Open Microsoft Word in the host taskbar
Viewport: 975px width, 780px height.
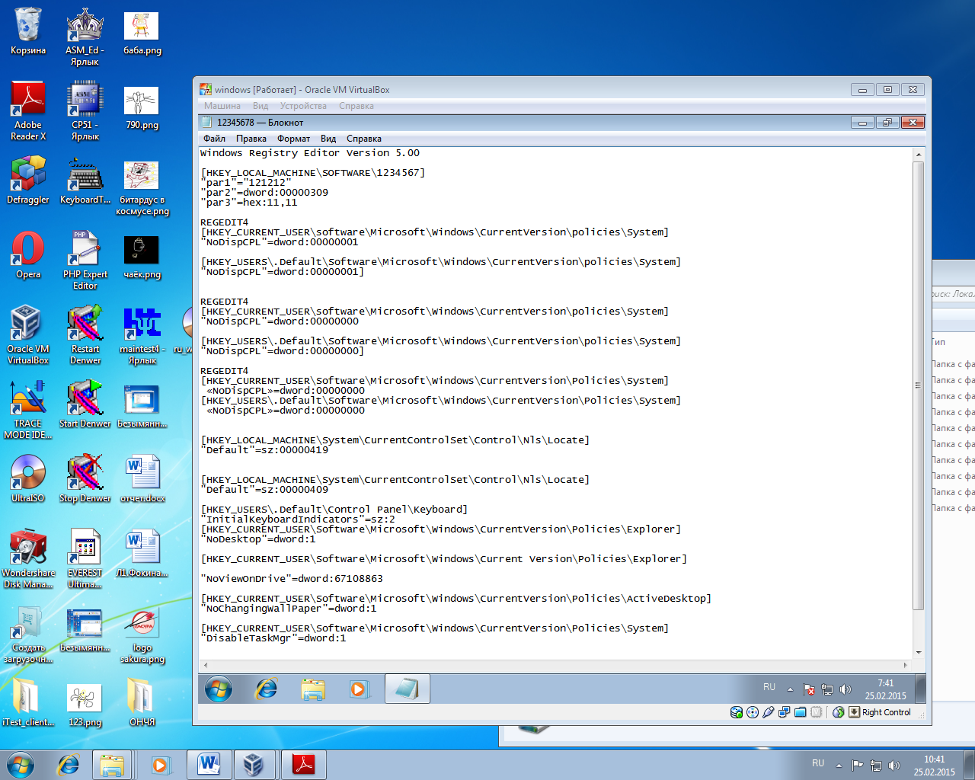point(209,764)
